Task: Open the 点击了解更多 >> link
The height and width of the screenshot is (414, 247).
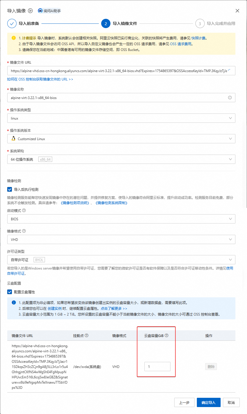Action: [x=114, y=309]
